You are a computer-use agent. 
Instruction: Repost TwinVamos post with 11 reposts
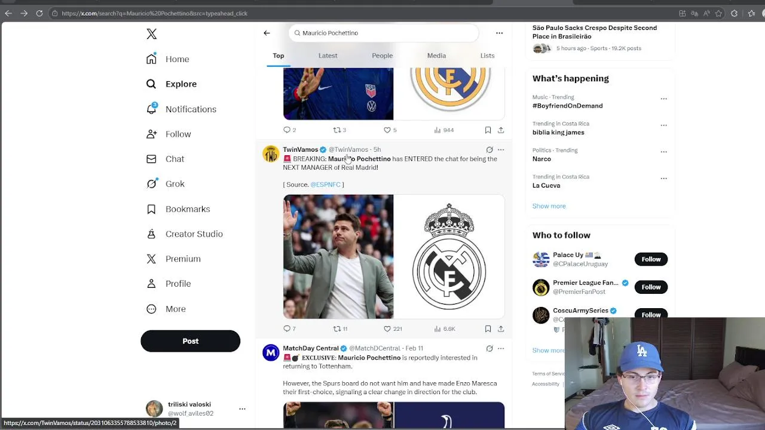(x=340, y=328)
